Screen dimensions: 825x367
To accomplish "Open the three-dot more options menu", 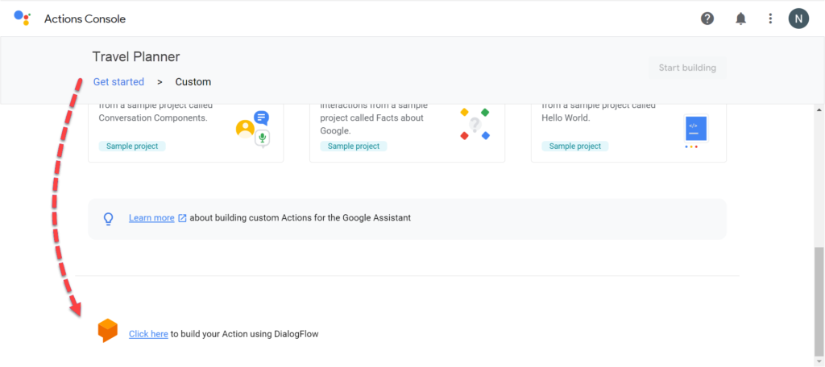I will point(770,19).
